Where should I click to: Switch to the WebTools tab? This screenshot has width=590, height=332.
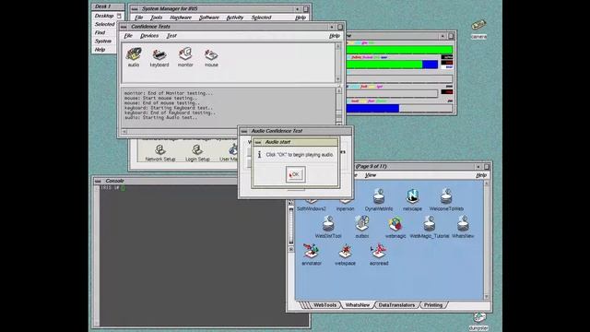pyautogui.click(x=325, y=305)
